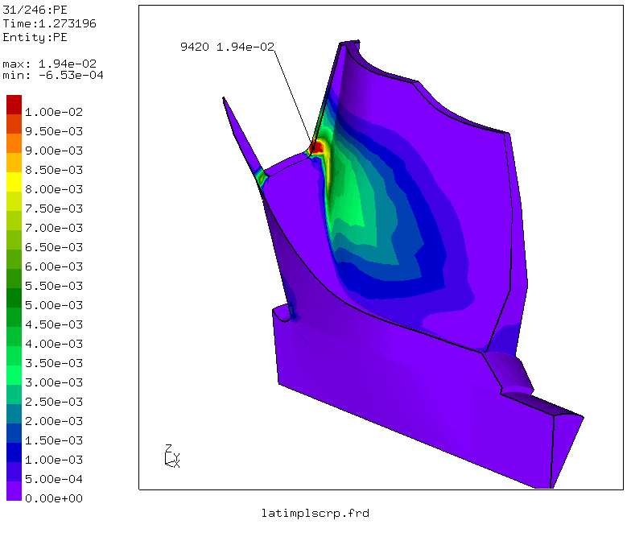Select the orange 9.00e-03 legend band
Image resolution: width=631 pixels, height=541 pixels.
(x=14, y=143)
